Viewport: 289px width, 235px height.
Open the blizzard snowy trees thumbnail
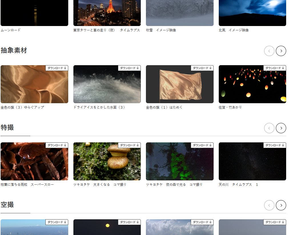click(x=180, y=13)
